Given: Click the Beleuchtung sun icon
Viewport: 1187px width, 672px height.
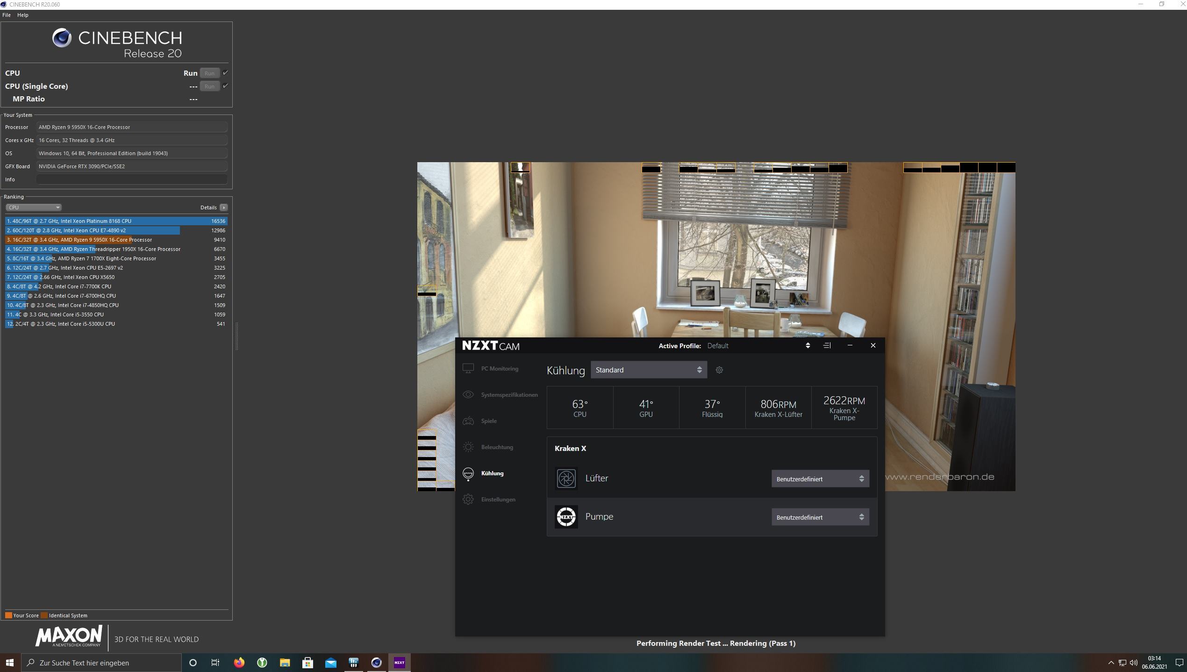Looking at the screenshot, I should 468,447.
